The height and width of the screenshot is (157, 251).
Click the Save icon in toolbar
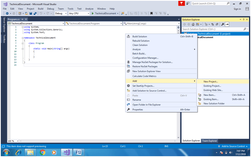coord(31,14)
